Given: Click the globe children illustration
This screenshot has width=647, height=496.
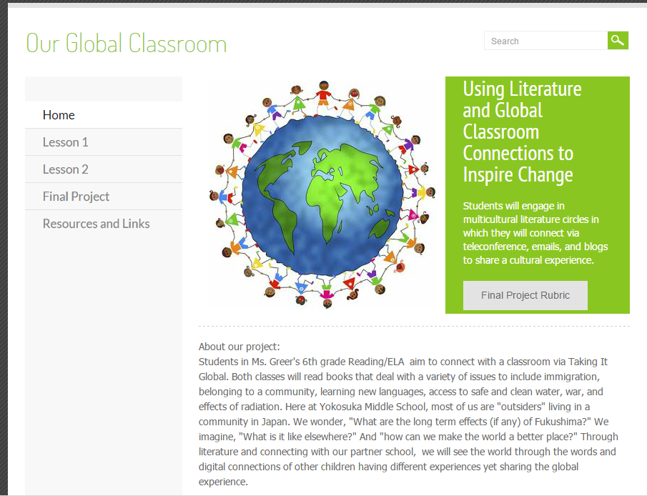Looking at the screenshot, I should 320,193.
